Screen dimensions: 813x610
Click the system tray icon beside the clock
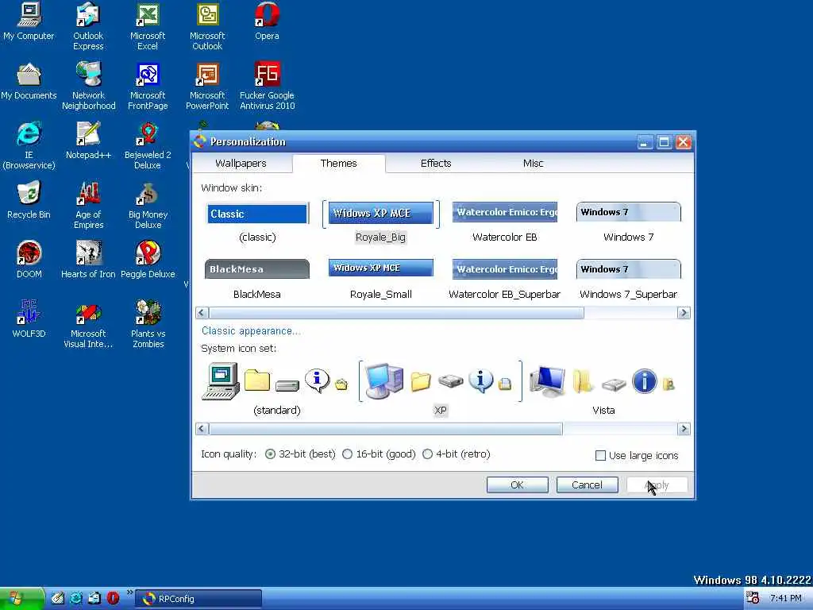pos(753,598)
